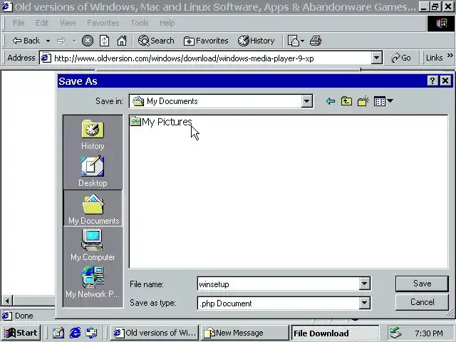Viewport: 456px width, 342px height.
Task: Click the Save As help question mark button
Action: 432,81
